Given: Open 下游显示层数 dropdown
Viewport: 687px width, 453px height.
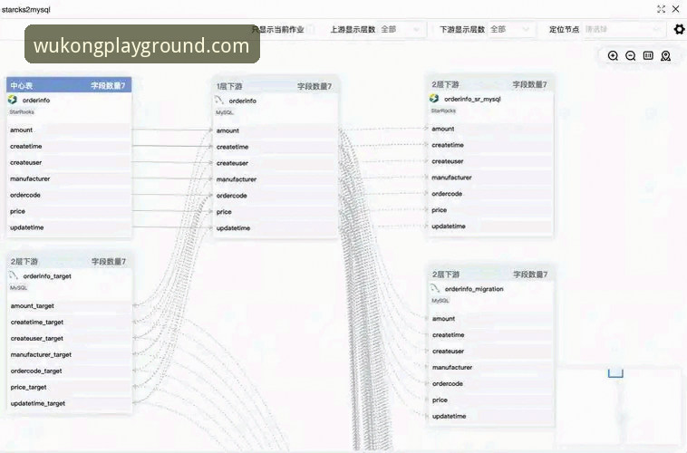Looking at the screenshot, I should [x=510, y=29].
